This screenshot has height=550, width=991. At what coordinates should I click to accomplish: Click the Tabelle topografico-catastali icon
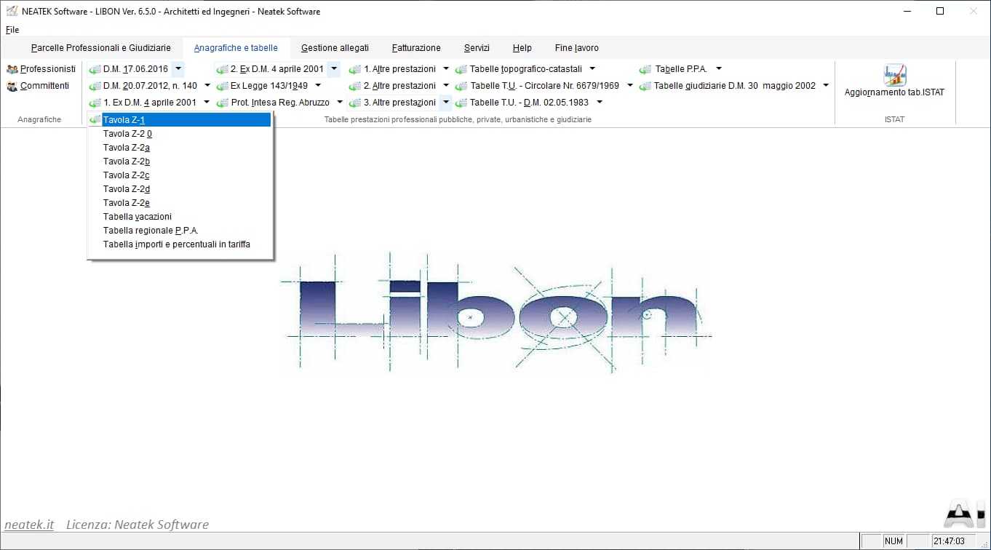tap(461, 69)
